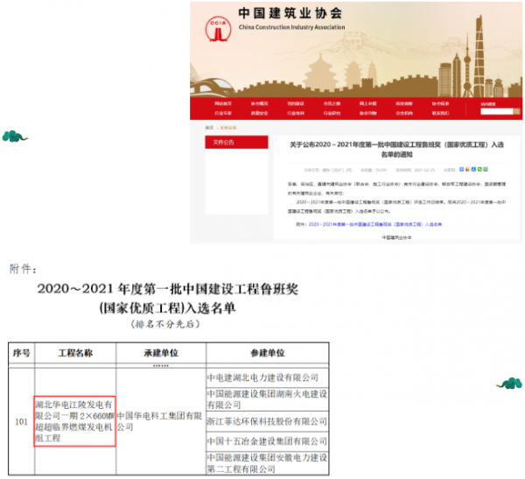Share via the red Weibo icon
This screenshot has height=479, width=525.
coord(467,169)
